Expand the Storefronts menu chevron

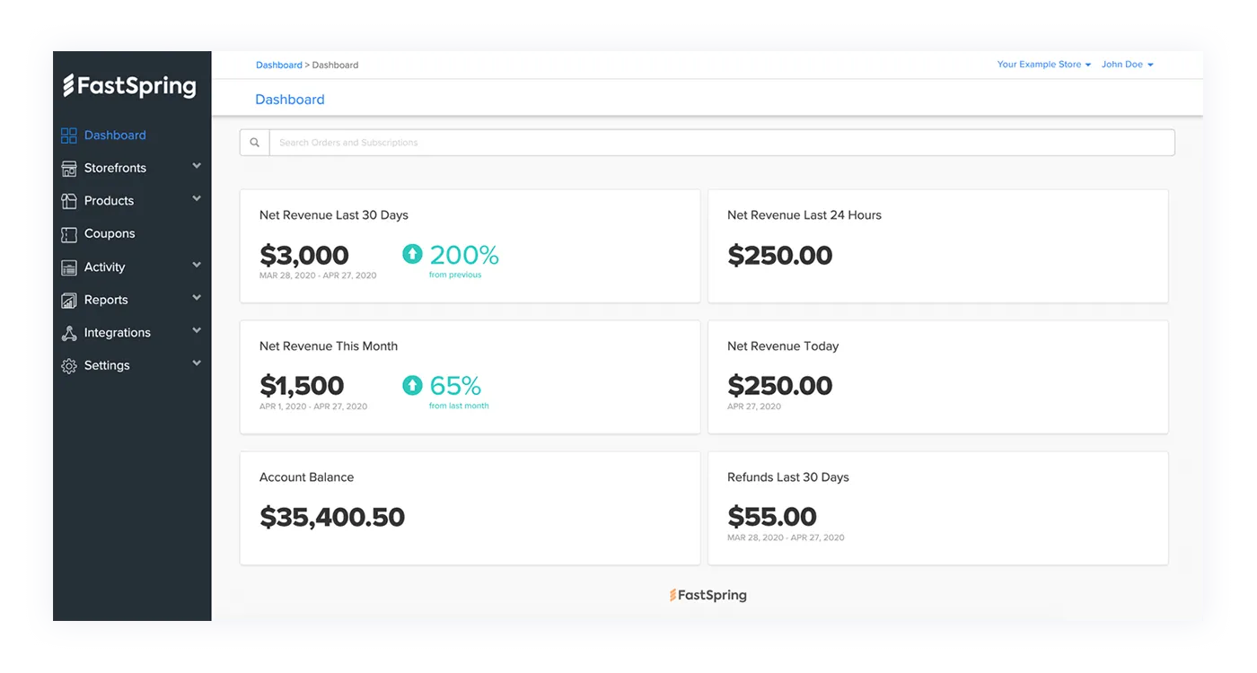click(197, 168)
